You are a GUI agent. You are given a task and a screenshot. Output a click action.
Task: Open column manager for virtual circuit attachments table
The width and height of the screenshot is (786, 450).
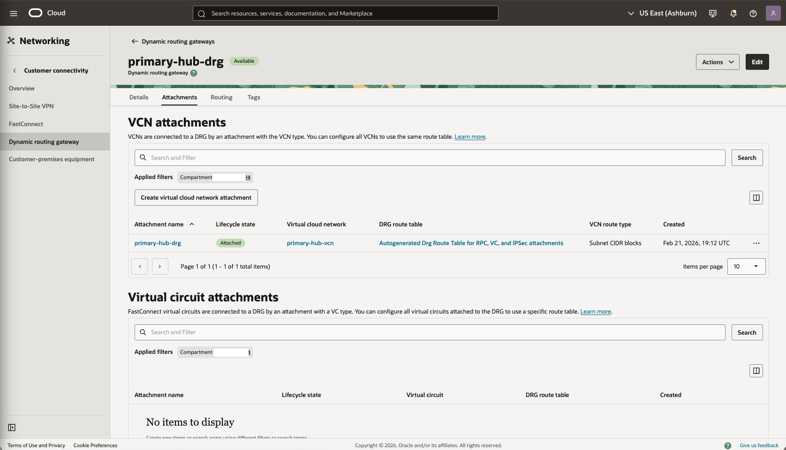pyautogui.click(x=756, y=370)
